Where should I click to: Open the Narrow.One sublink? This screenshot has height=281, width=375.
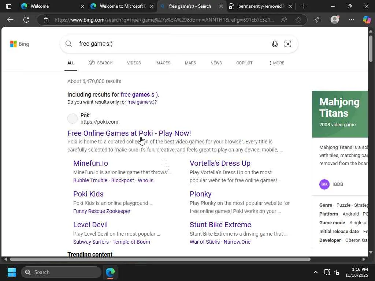[237, 242]
